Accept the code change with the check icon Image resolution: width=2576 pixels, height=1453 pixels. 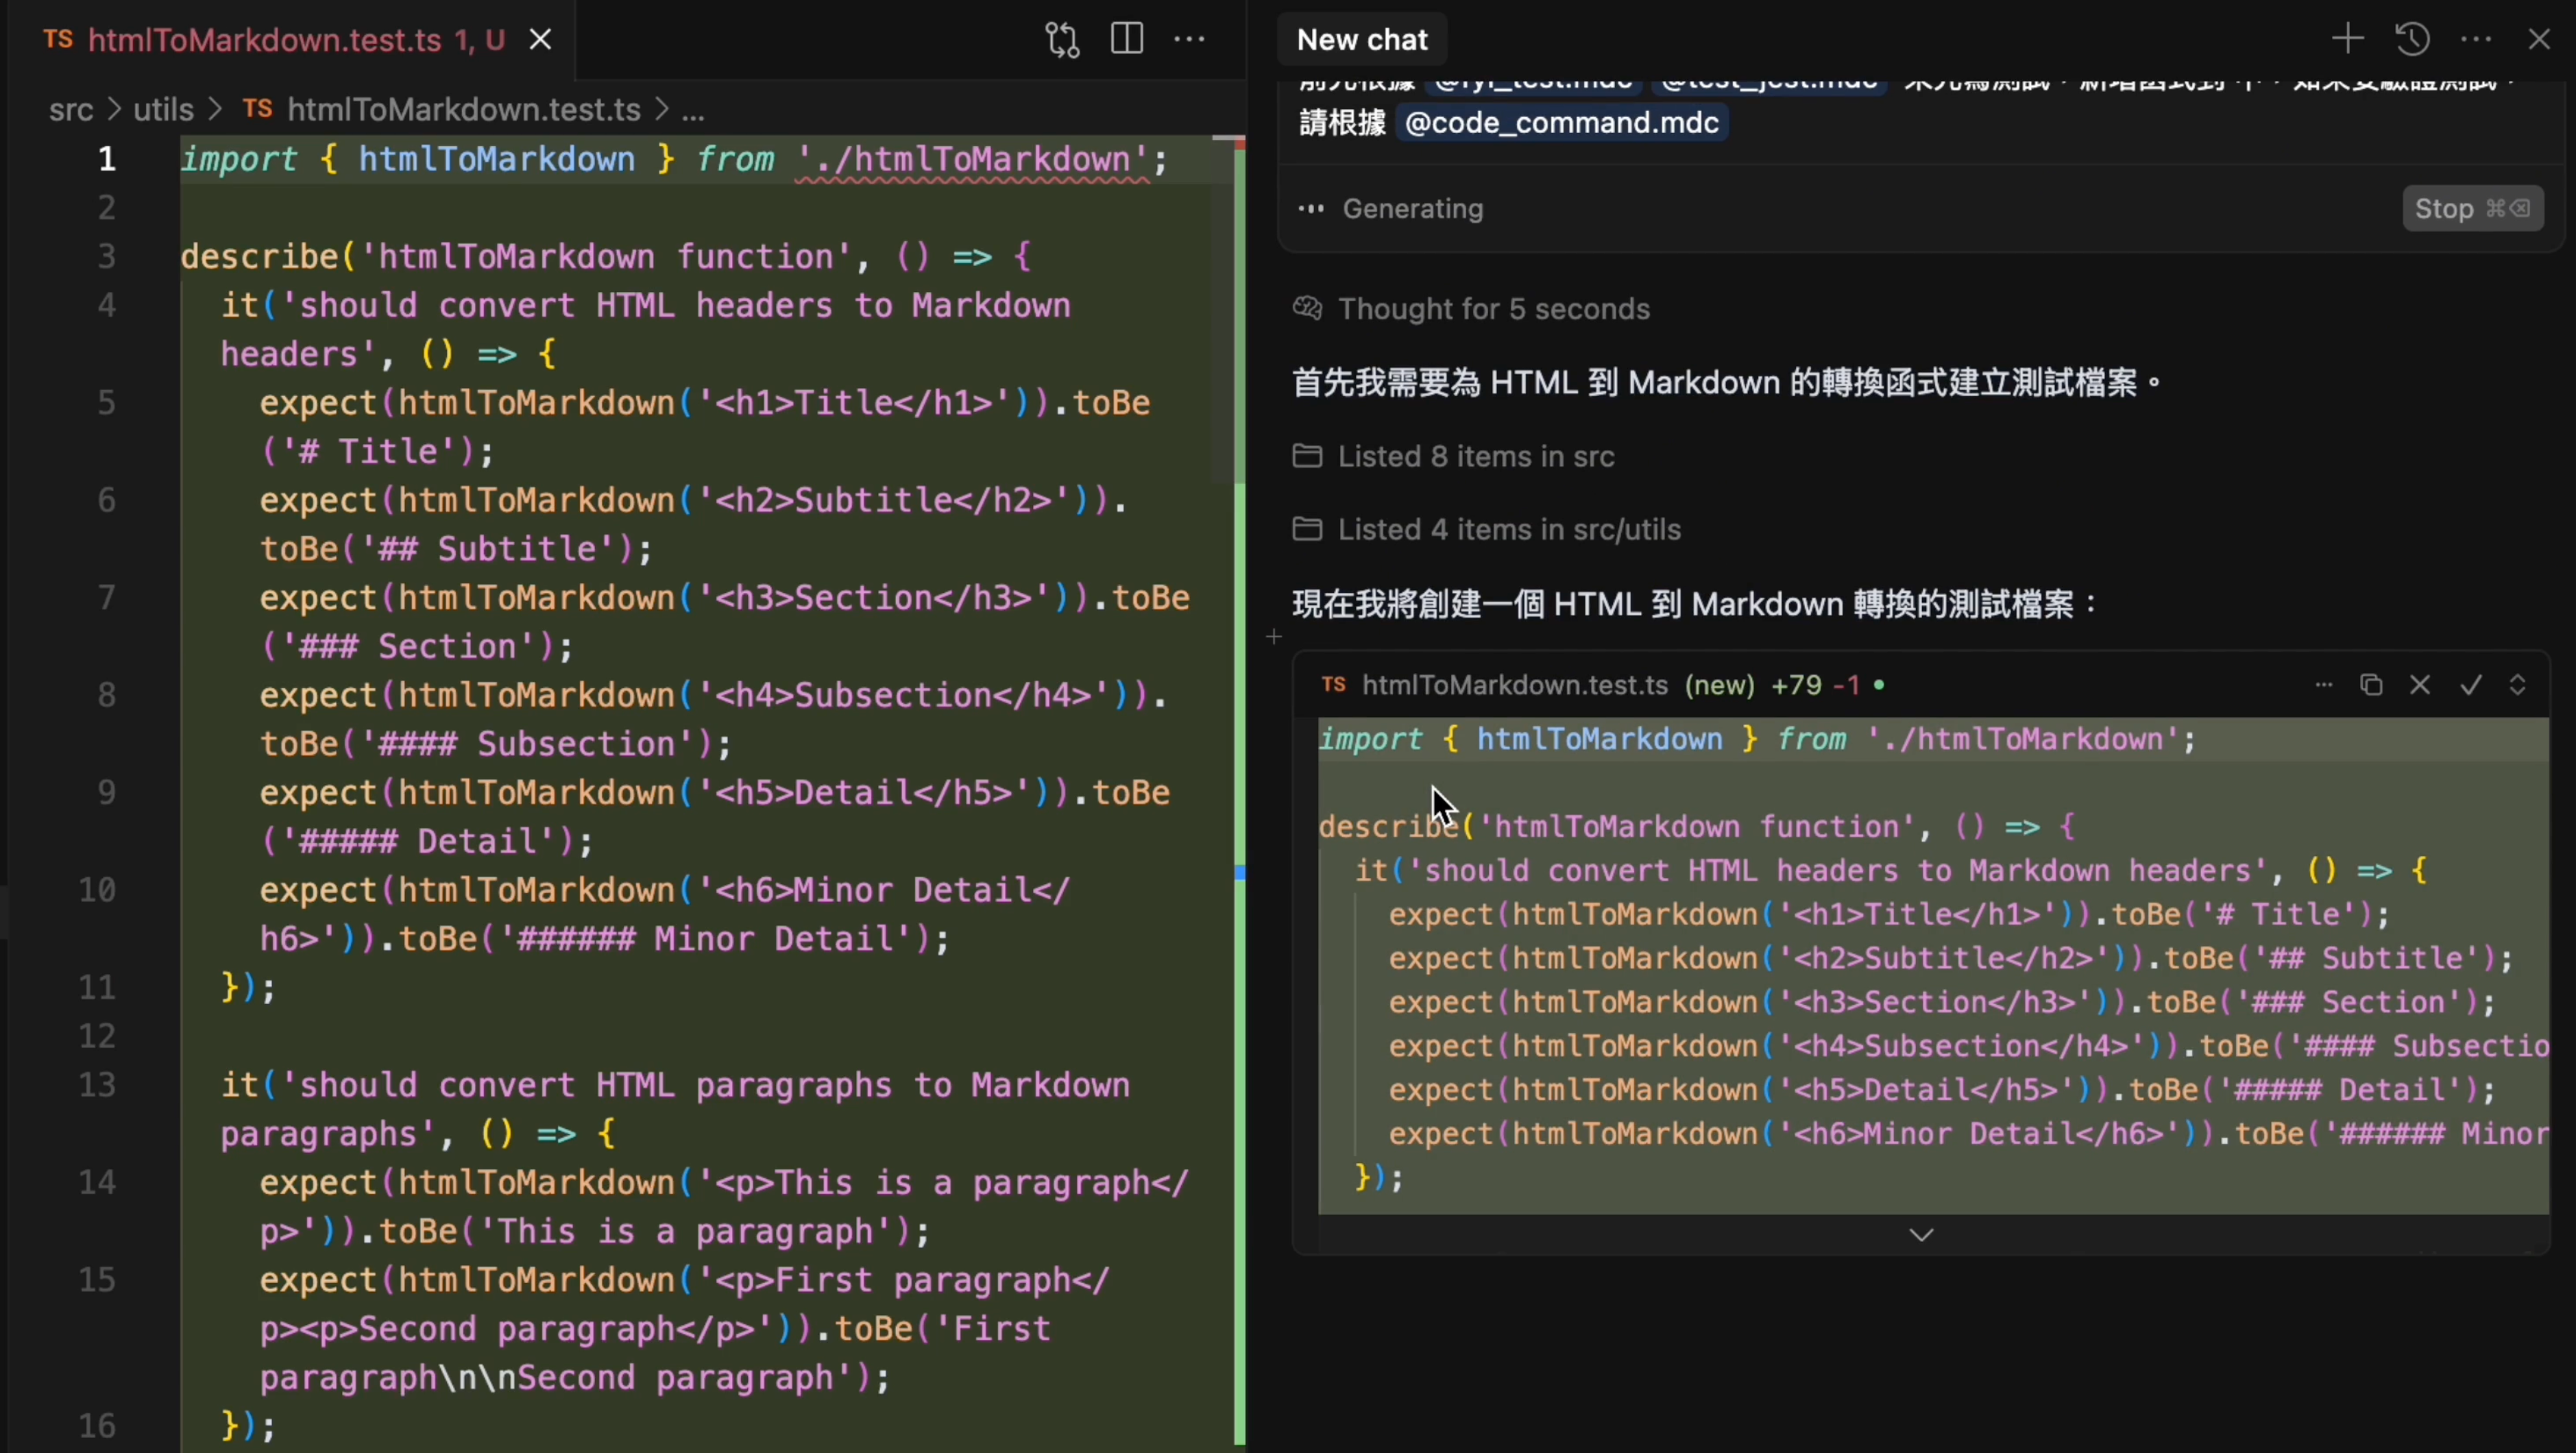2470,685
